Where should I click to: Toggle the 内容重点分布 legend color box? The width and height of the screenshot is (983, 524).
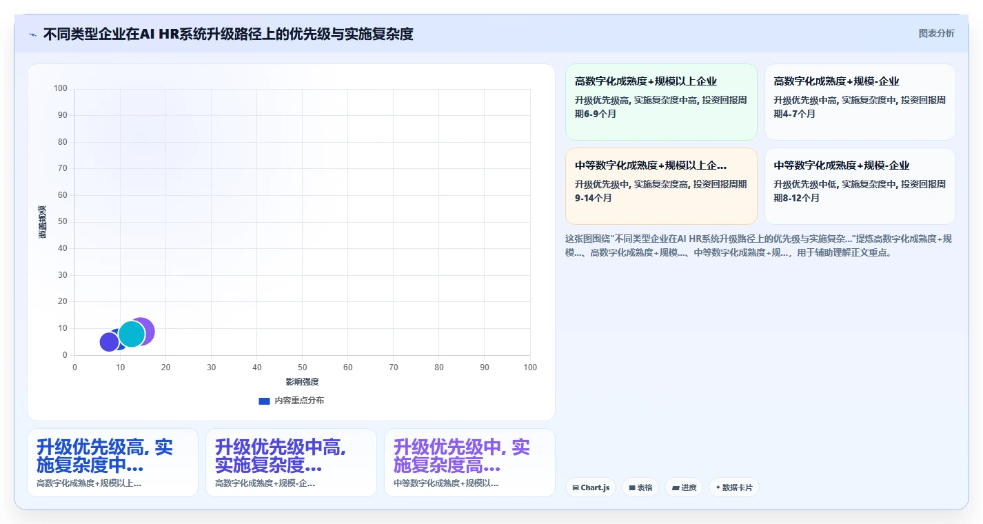[264, 401]
